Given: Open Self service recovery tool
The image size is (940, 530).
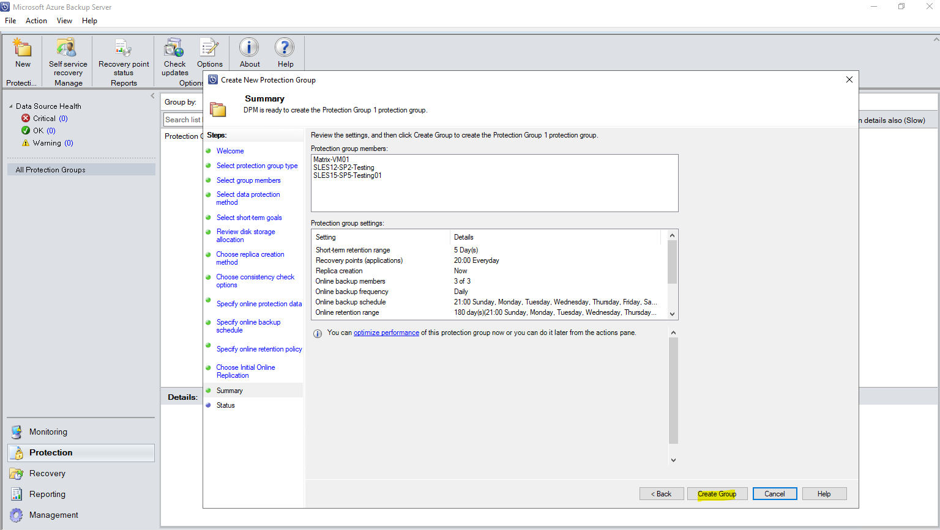Looking at the screenshot, I should click(67, 48).
